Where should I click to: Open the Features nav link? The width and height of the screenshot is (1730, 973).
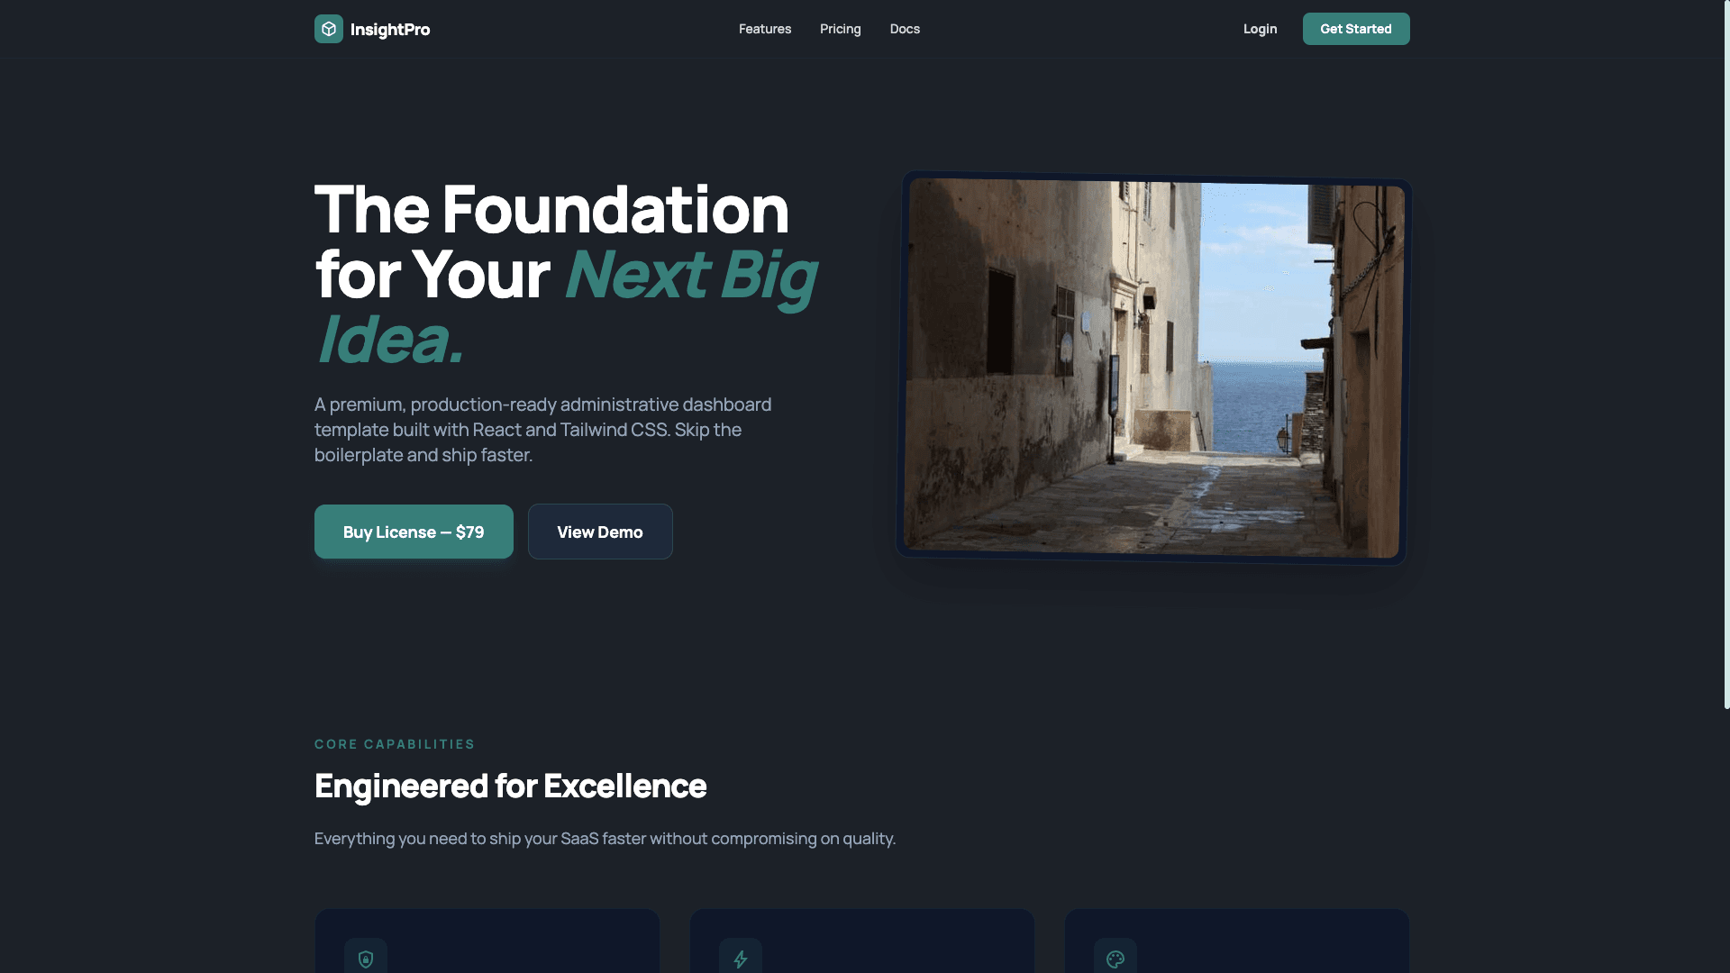765,29
